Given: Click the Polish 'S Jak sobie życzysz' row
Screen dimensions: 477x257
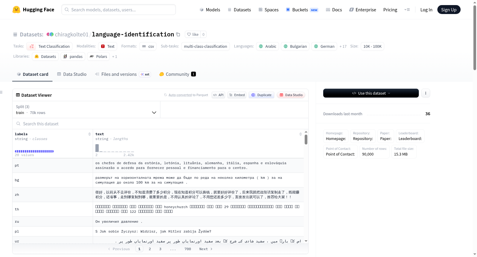Looking at the screenshot, I should [198, 231].
